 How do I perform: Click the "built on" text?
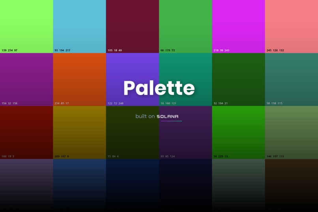tap(145, 116)
